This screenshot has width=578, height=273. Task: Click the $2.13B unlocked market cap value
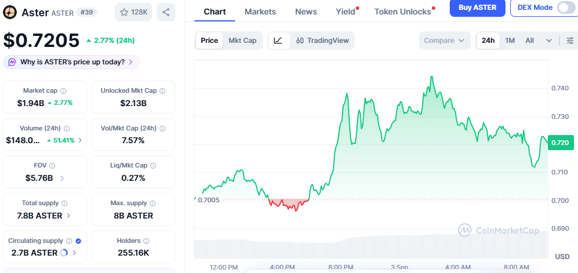(x=133, y=103)
